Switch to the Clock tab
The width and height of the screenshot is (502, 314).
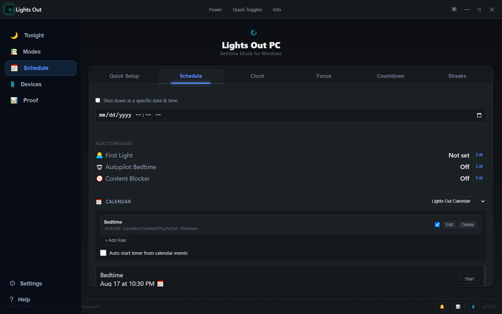coord(257,76)
